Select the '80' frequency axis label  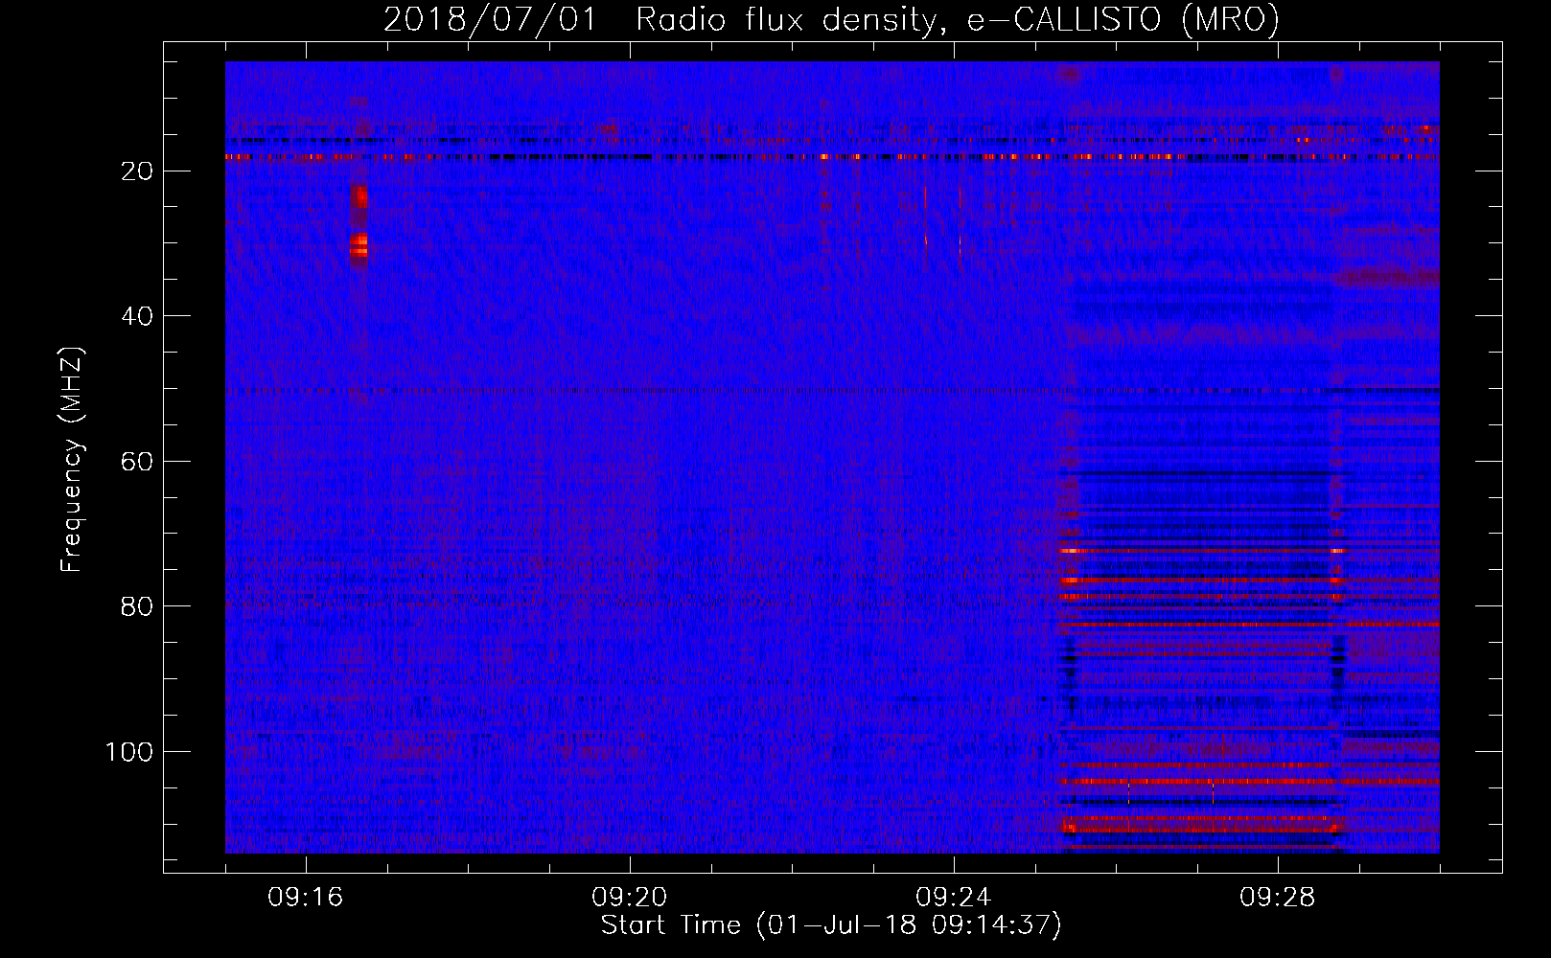(137, 606)
